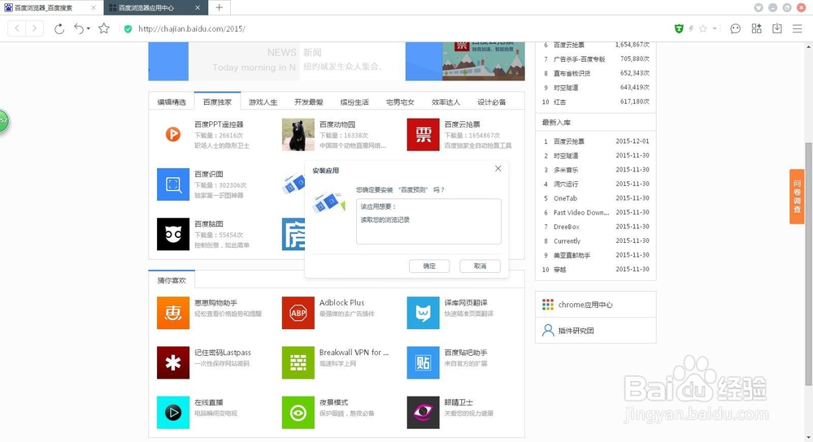Viewport: 813px width, 442px height.
Task: Switch to the 效率达人 category tab
Action: [x=446, y=102]
